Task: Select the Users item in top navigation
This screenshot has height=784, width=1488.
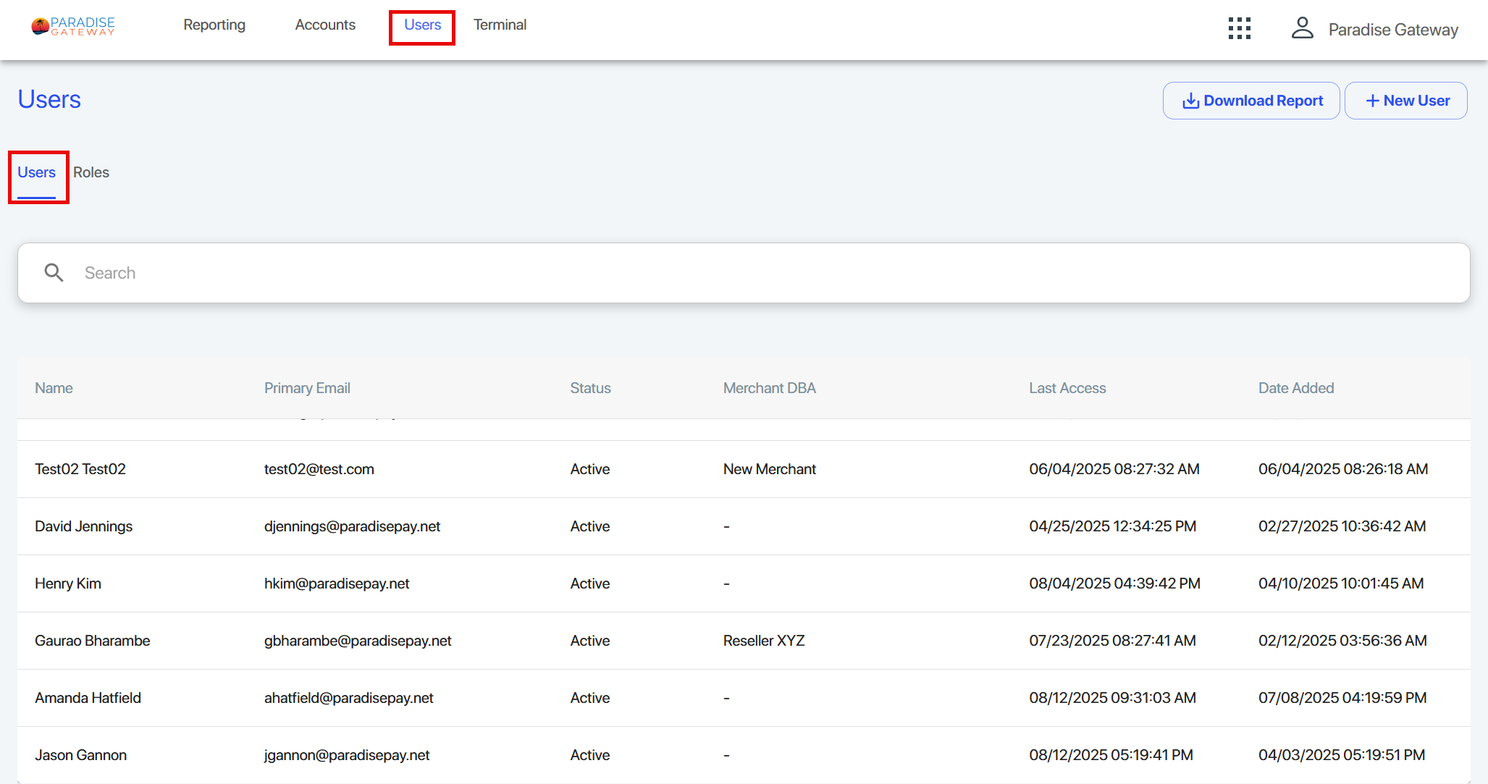Action: pyautogui.click(x=422, y=25)
